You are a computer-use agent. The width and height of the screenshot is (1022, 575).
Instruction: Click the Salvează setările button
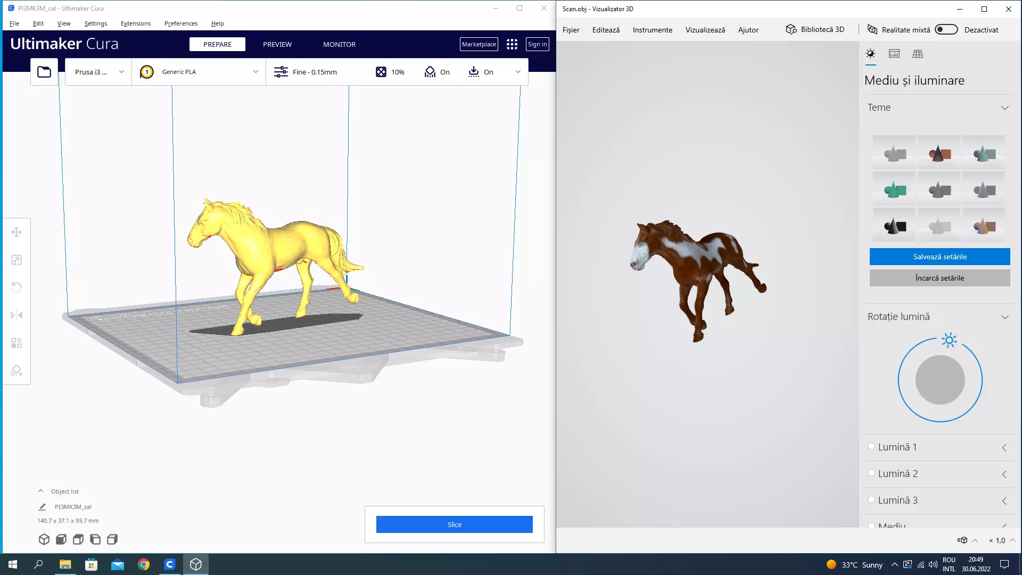940,257
